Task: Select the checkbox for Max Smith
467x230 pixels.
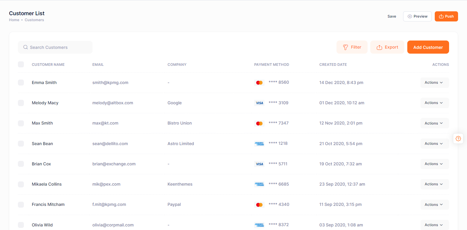Action: pyautogui.click(x=21, y=123)
